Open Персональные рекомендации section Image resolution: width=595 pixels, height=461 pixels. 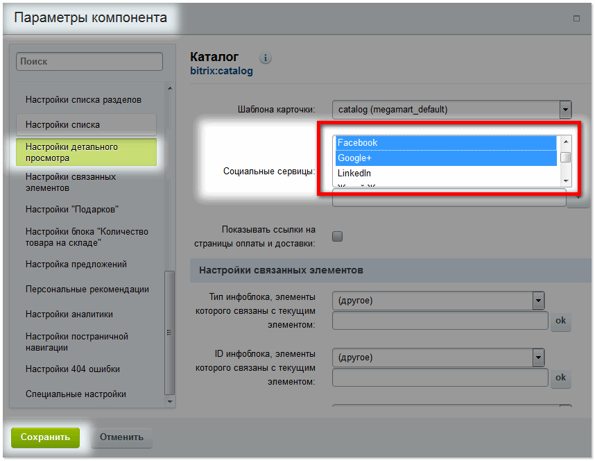(87, 290)
